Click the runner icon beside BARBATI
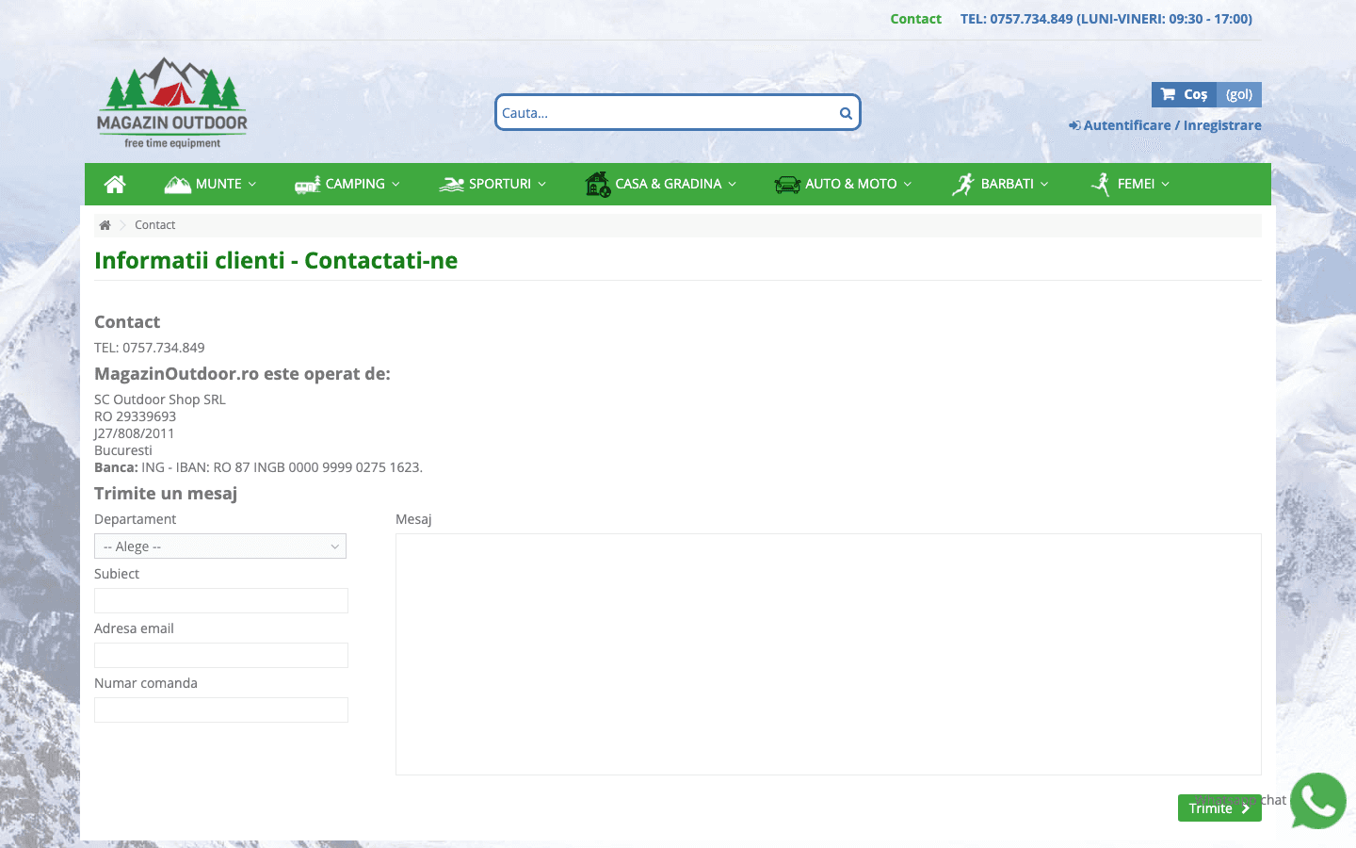 pos(962,184)
